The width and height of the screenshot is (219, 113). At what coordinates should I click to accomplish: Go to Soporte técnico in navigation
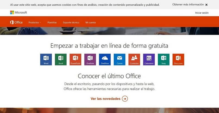click(71, 23)
